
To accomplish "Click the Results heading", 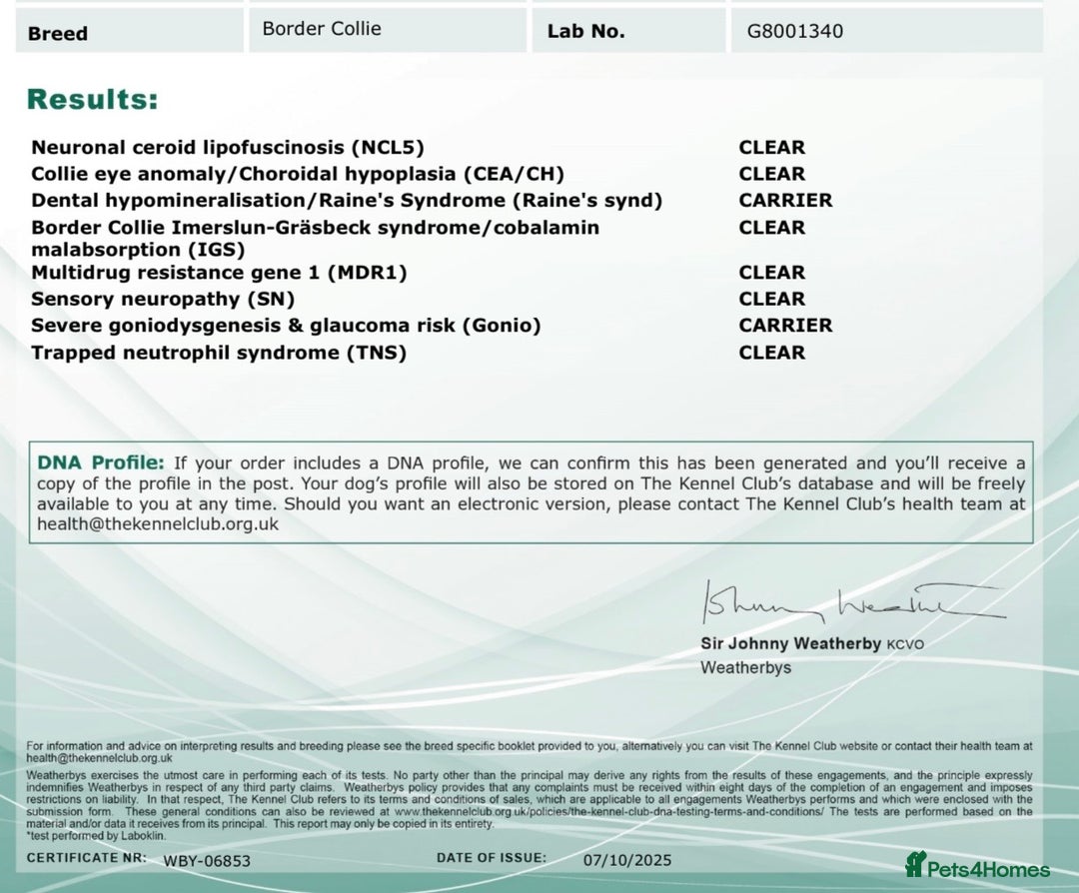I will [x=92, y=100].
